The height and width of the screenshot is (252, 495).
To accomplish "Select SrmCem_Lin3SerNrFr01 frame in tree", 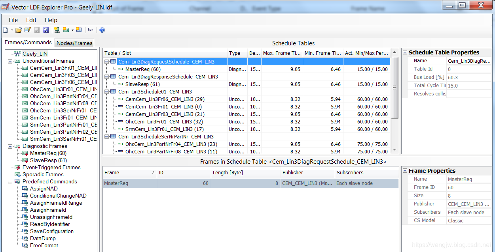I will coord(63,139).
